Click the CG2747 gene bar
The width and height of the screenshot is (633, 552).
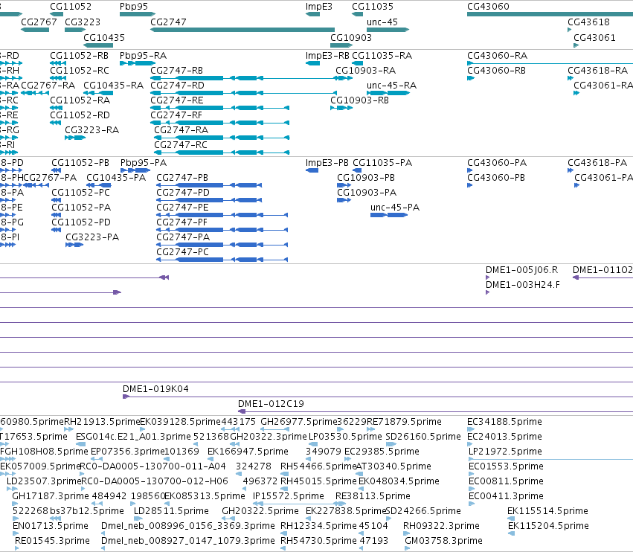[x=242, y=30]
